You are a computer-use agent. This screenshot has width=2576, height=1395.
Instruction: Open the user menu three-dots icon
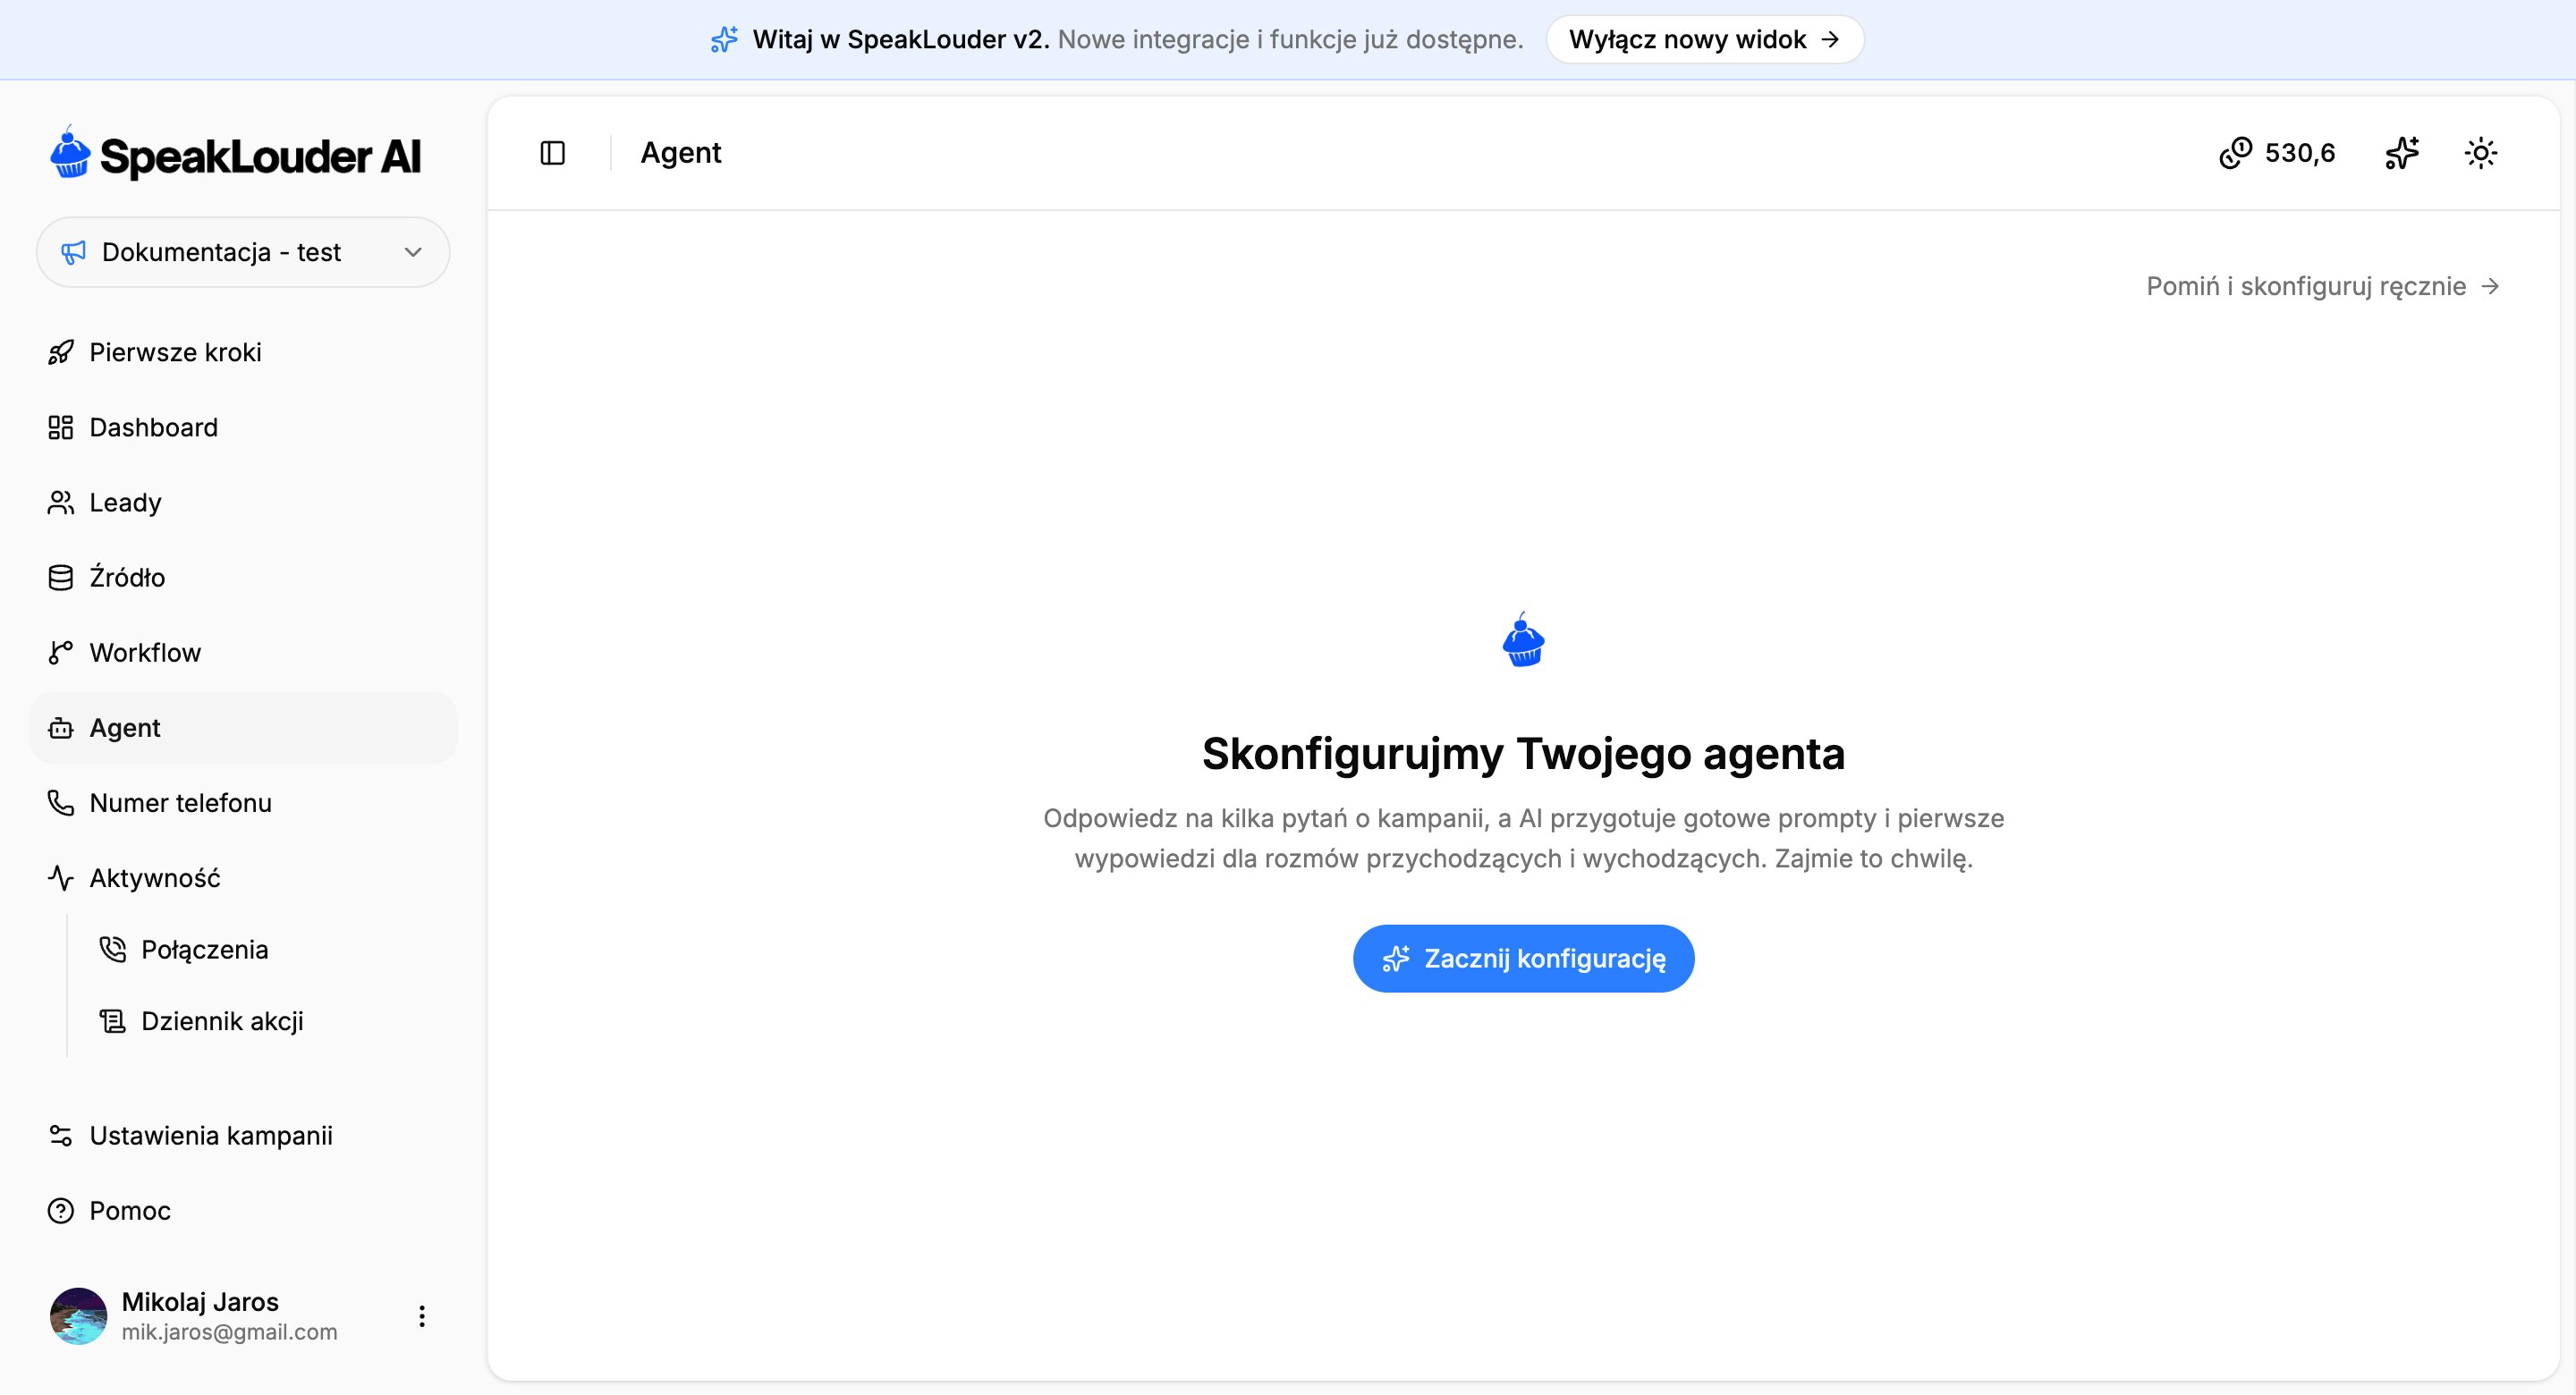click(422, 1316)
